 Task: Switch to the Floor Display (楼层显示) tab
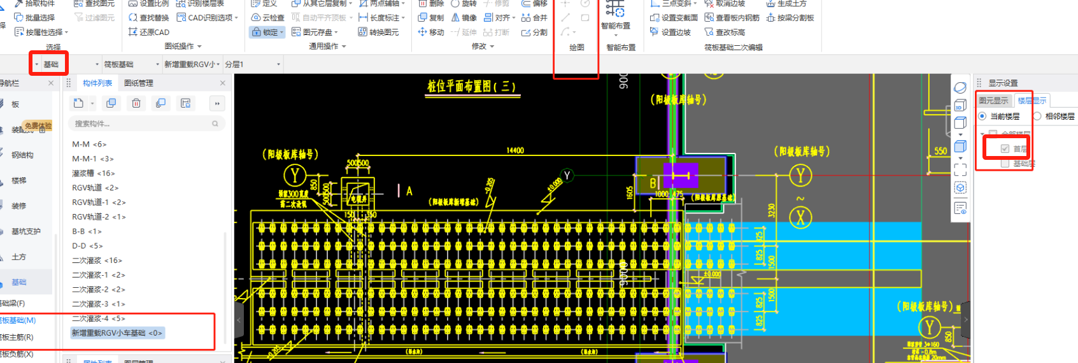[1032, 101]
